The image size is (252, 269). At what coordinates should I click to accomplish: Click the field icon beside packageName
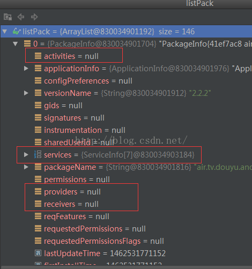(38, 167)
